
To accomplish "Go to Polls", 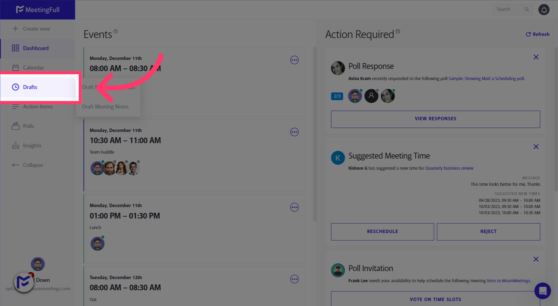I will point(37,126).
